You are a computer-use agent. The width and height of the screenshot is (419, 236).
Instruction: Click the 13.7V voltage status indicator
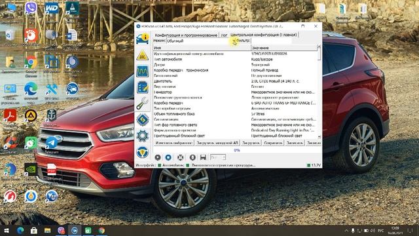pos(314,165)
